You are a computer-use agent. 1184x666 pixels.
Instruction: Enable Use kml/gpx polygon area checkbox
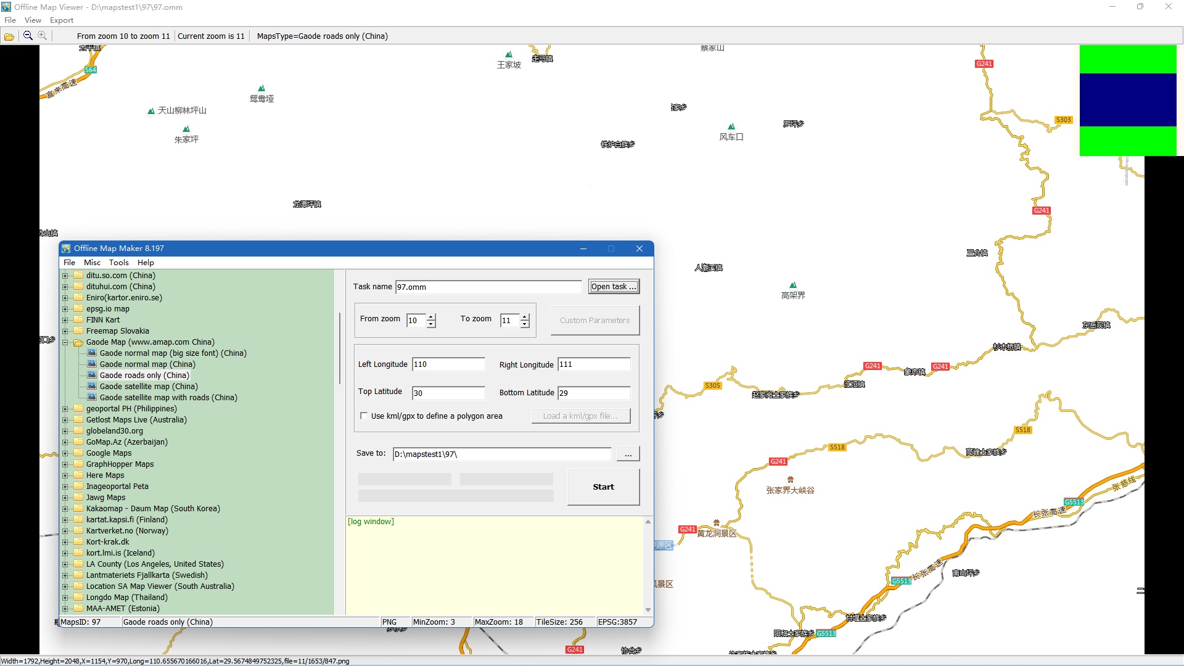click(x=364, y=416)
